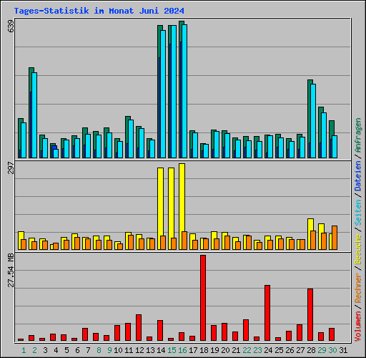
Task: Click the cyan pages bar for day 15
Action: (174, 92)
